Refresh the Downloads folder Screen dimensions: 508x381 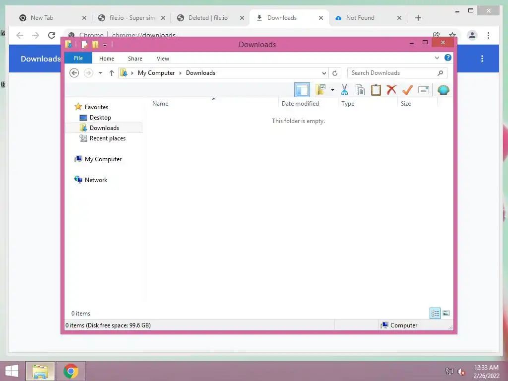click(335, 73)
